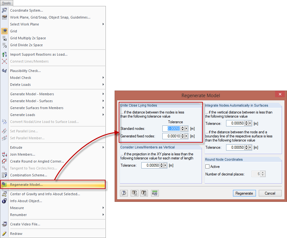Click the Join Members icon
The image size is (287, 238).
point(4,154)
